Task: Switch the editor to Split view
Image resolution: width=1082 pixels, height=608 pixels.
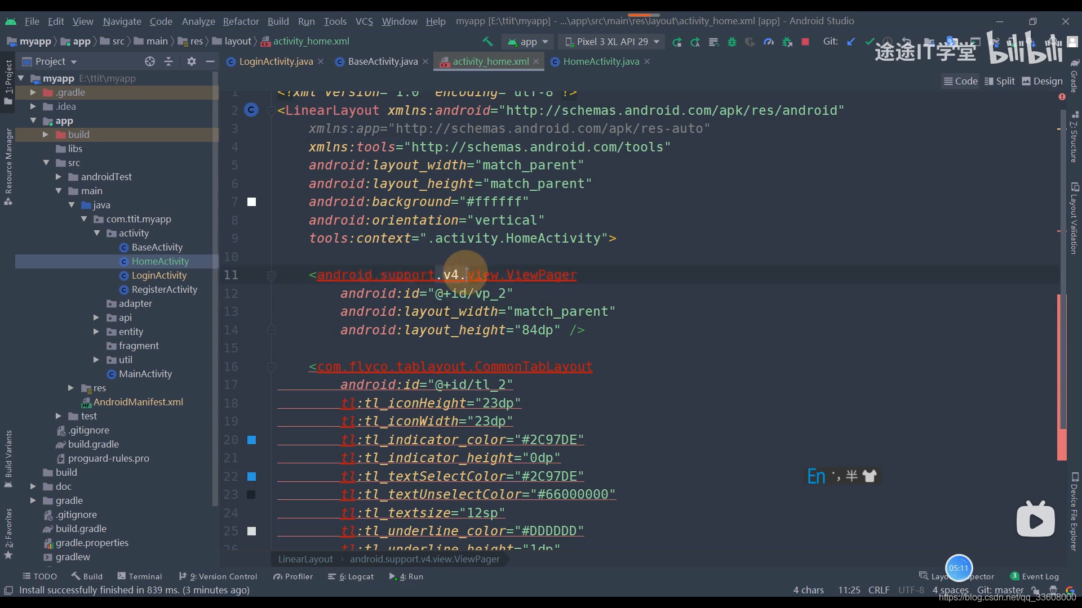Action: click(x=999, y=81)
